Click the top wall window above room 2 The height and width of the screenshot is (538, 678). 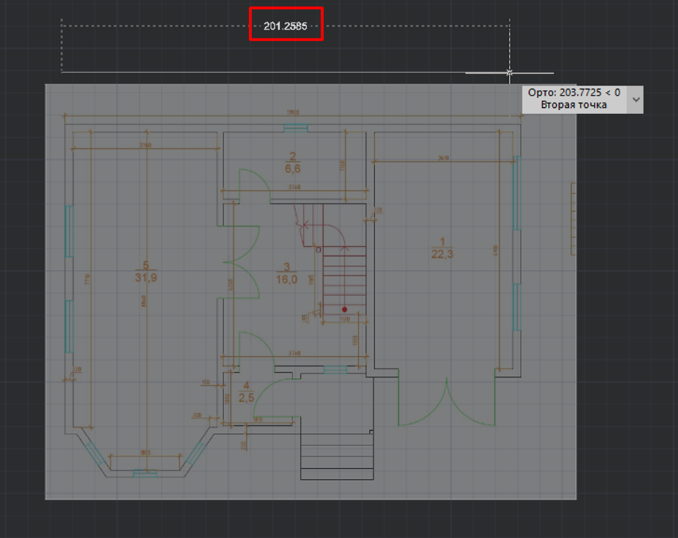click(x=297, y=127)
